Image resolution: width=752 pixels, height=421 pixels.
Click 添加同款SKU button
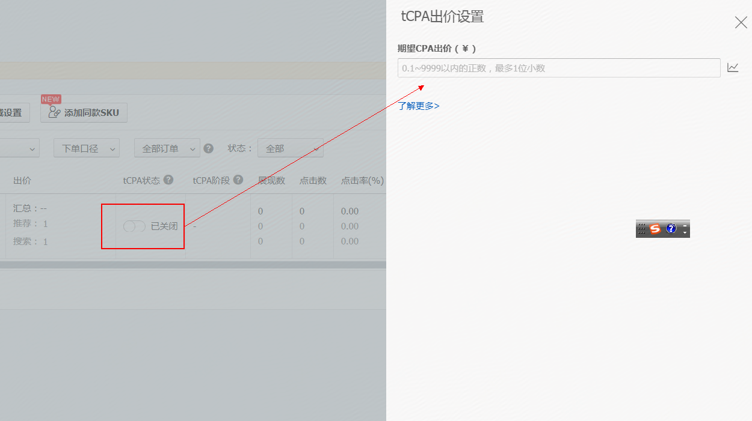(84, 112)
